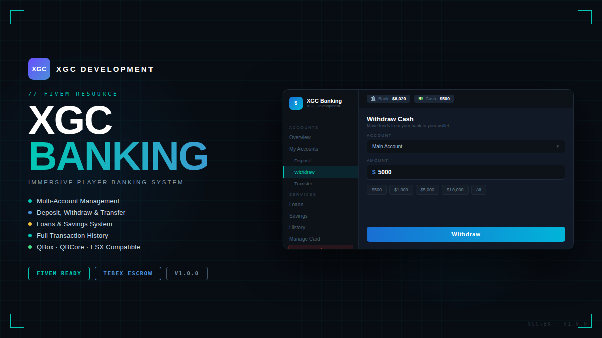Screen dimensions: 602x338
Task: Click the cash banknote icon in the header
Action: pyautogui.click(x=421, y=99)
